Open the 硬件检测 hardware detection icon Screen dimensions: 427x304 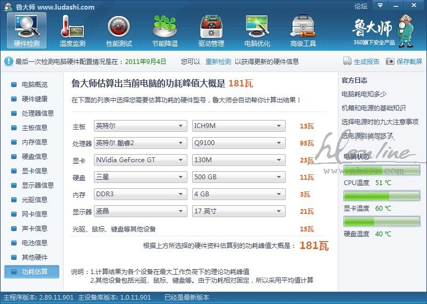27,27
